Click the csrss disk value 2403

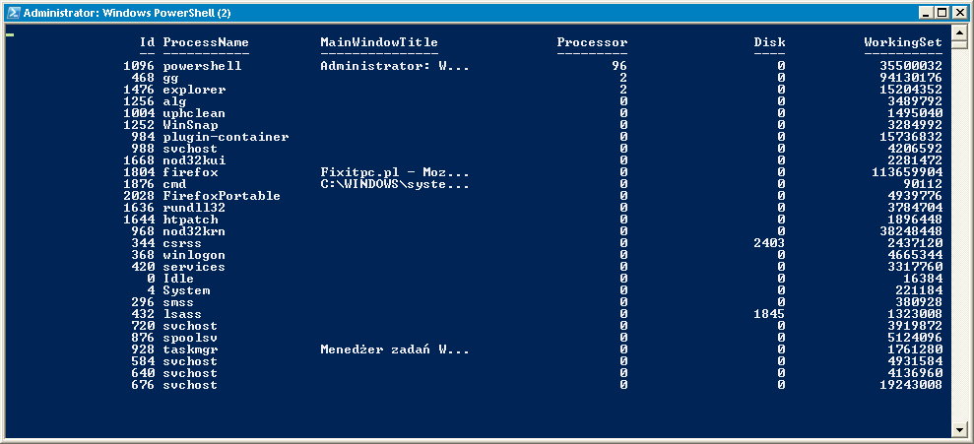(x=769, y=243)
